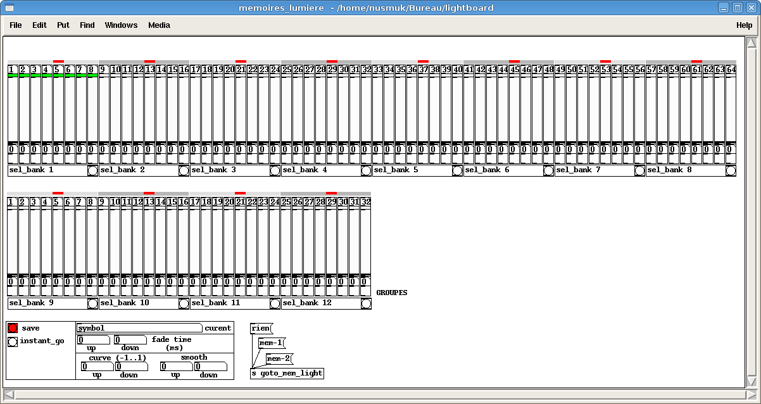Open the File menu
The height and width of the screenshot is (404, 761).
[x=16, y=25]
